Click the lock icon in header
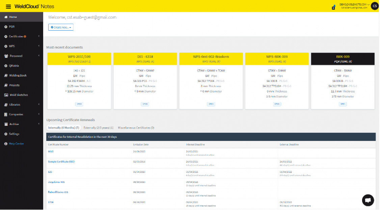 pos(333,7)
